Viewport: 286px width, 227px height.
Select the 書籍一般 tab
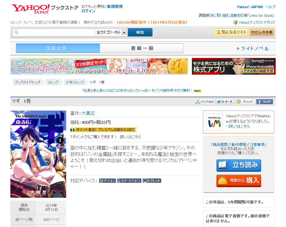coord(142,48)
